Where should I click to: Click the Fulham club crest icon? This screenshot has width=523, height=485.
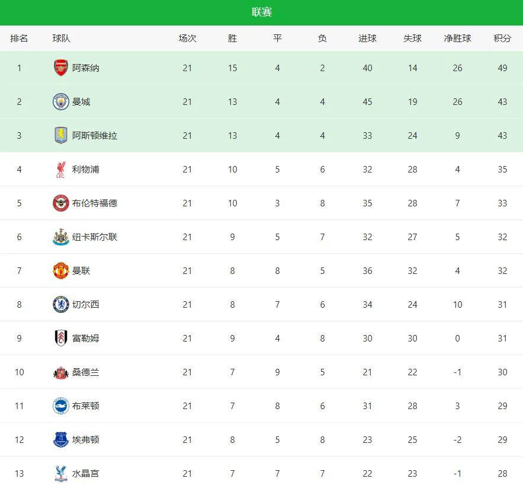coord(60,339)
